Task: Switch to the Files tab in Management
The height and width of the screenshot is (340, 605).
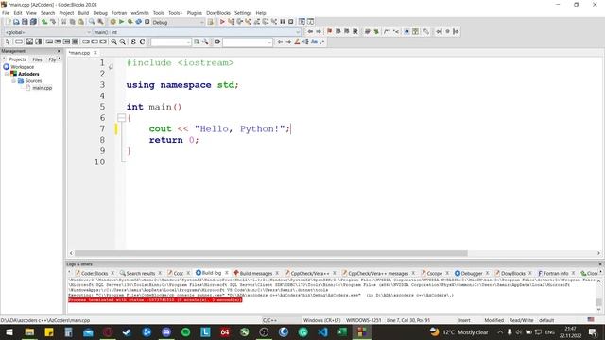Action: [x=37, y=59]
